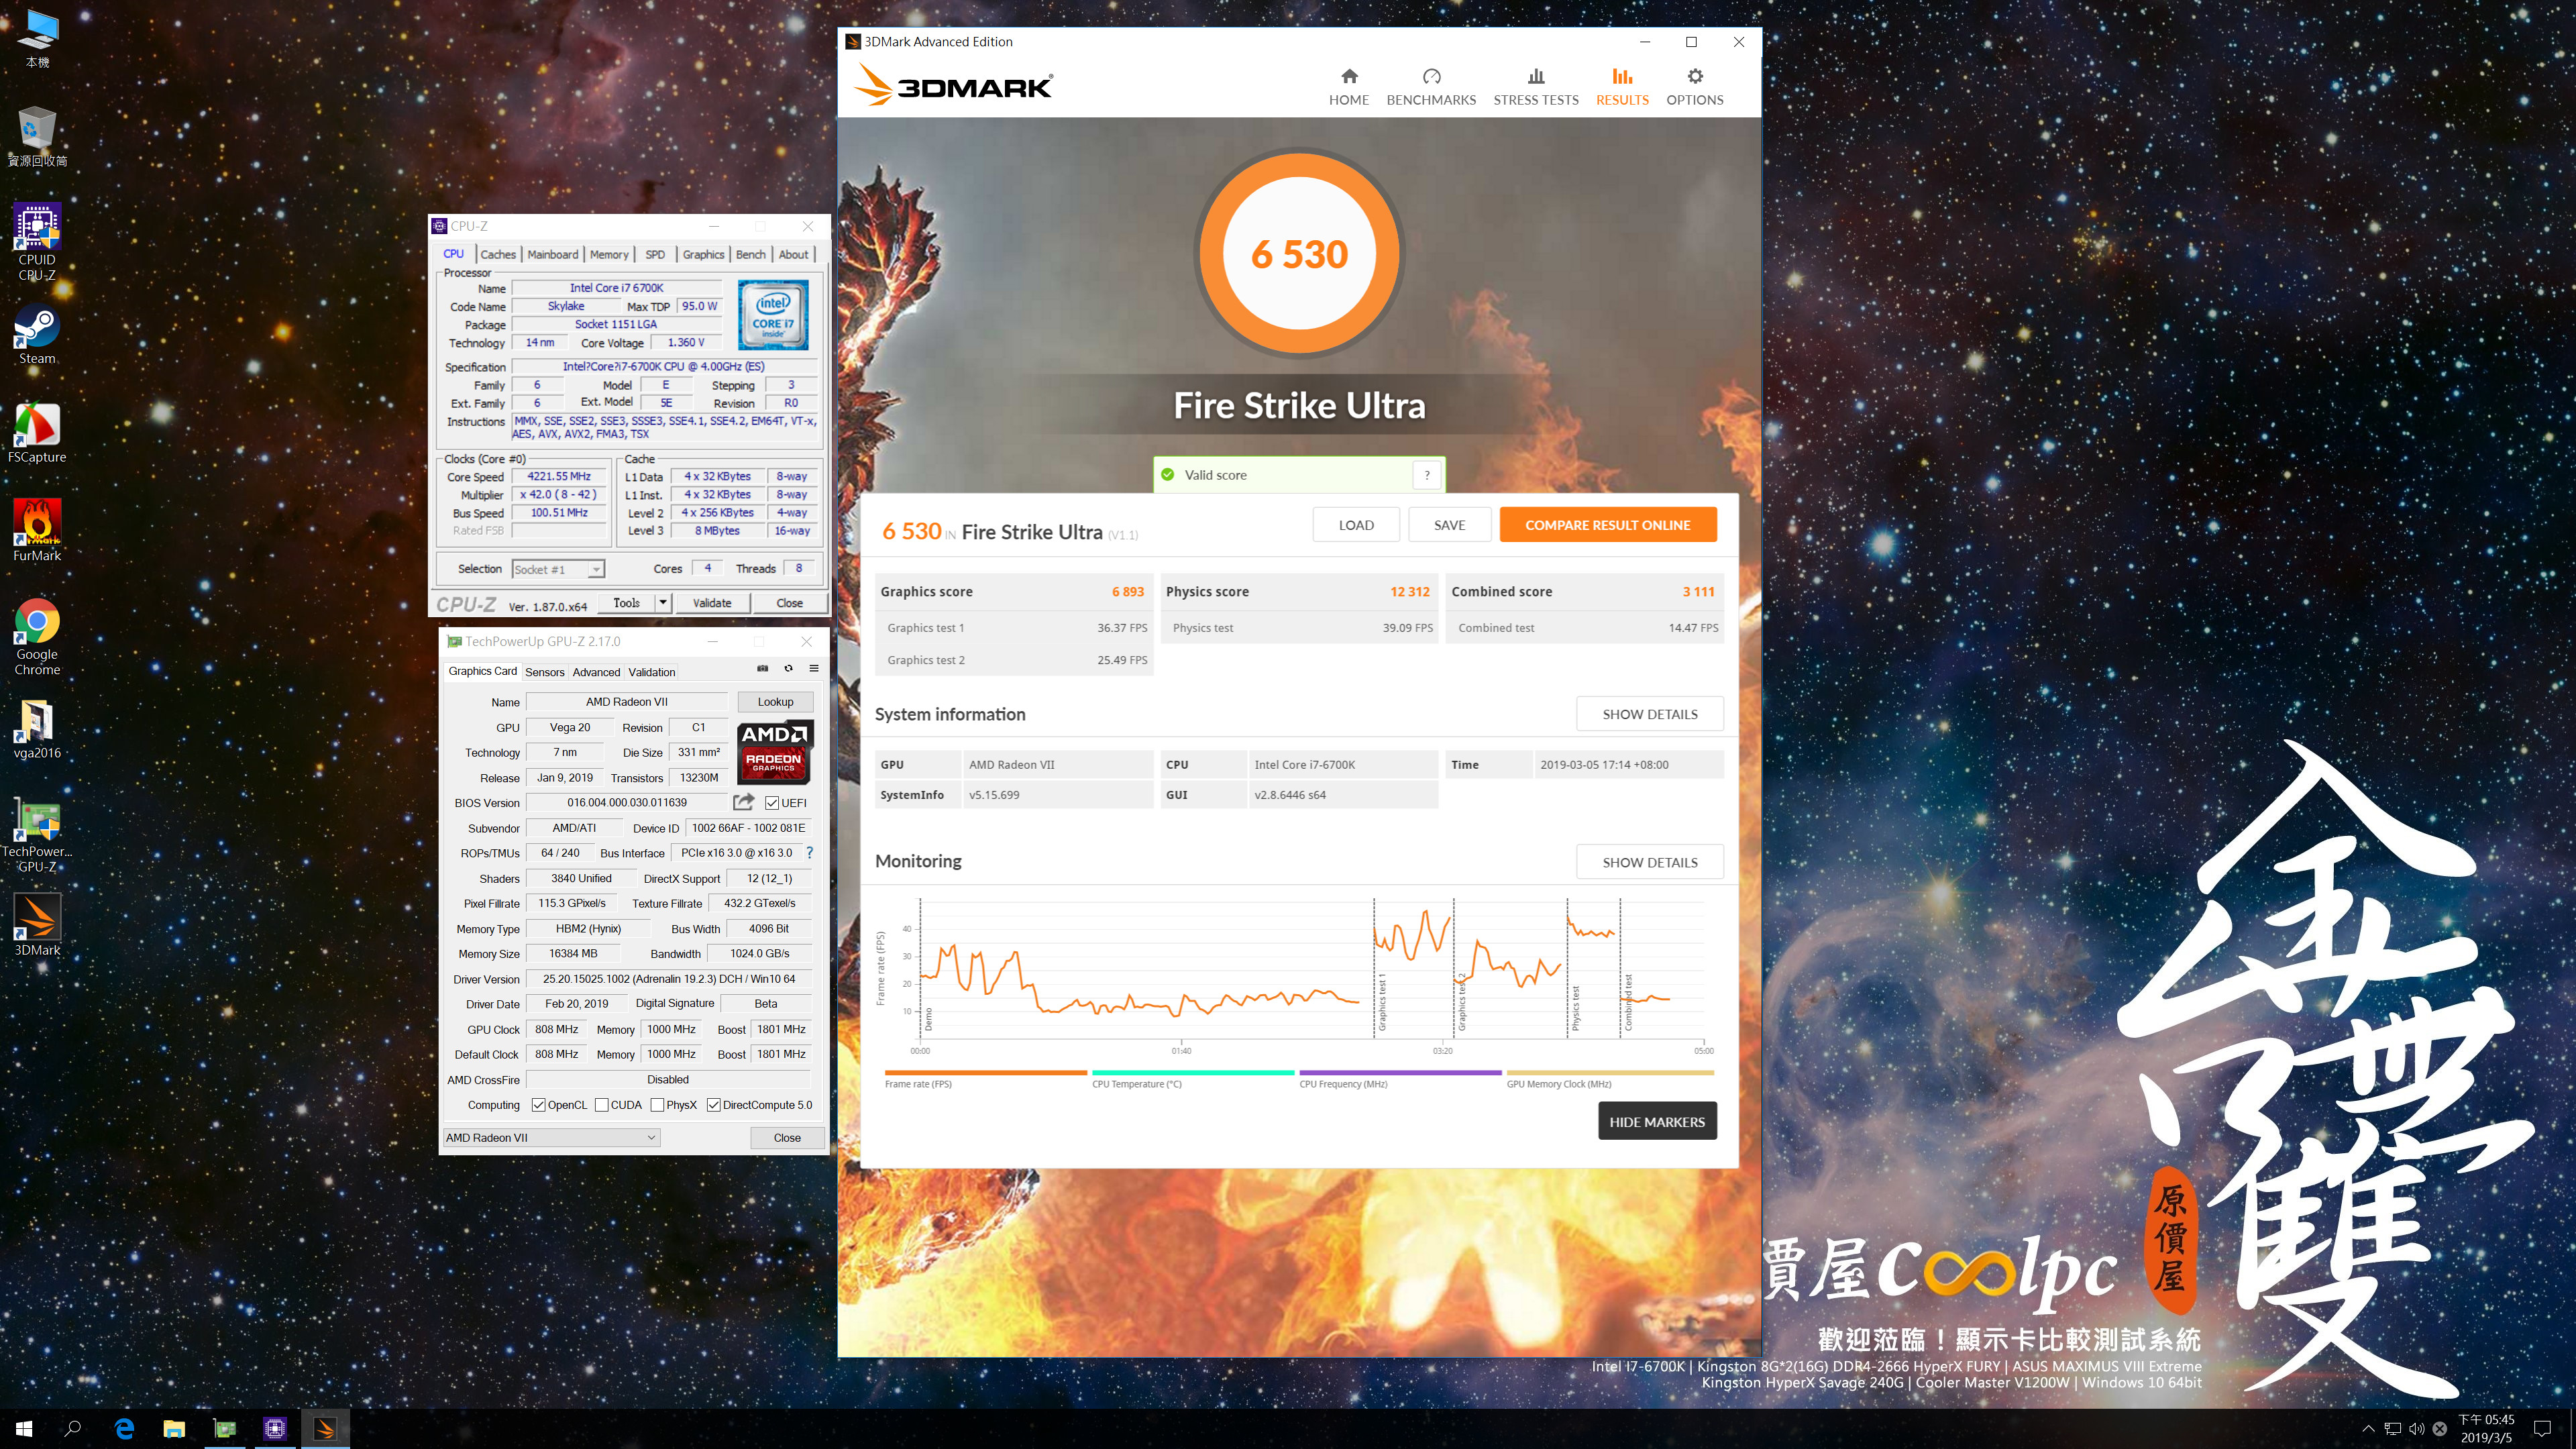Click the Close button in GPU-Z
Image resolution: width=2576 pixels, height=1449 pixels.
[x=787, y=1138]
